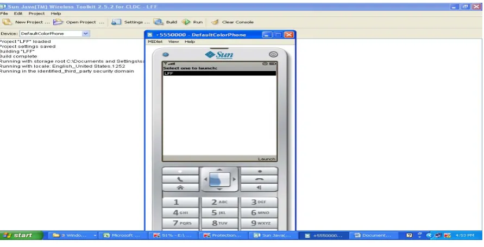This screenshot has width=484, height=247.
Task: Open the Settings toolbar button
Action: coord(130,22)
